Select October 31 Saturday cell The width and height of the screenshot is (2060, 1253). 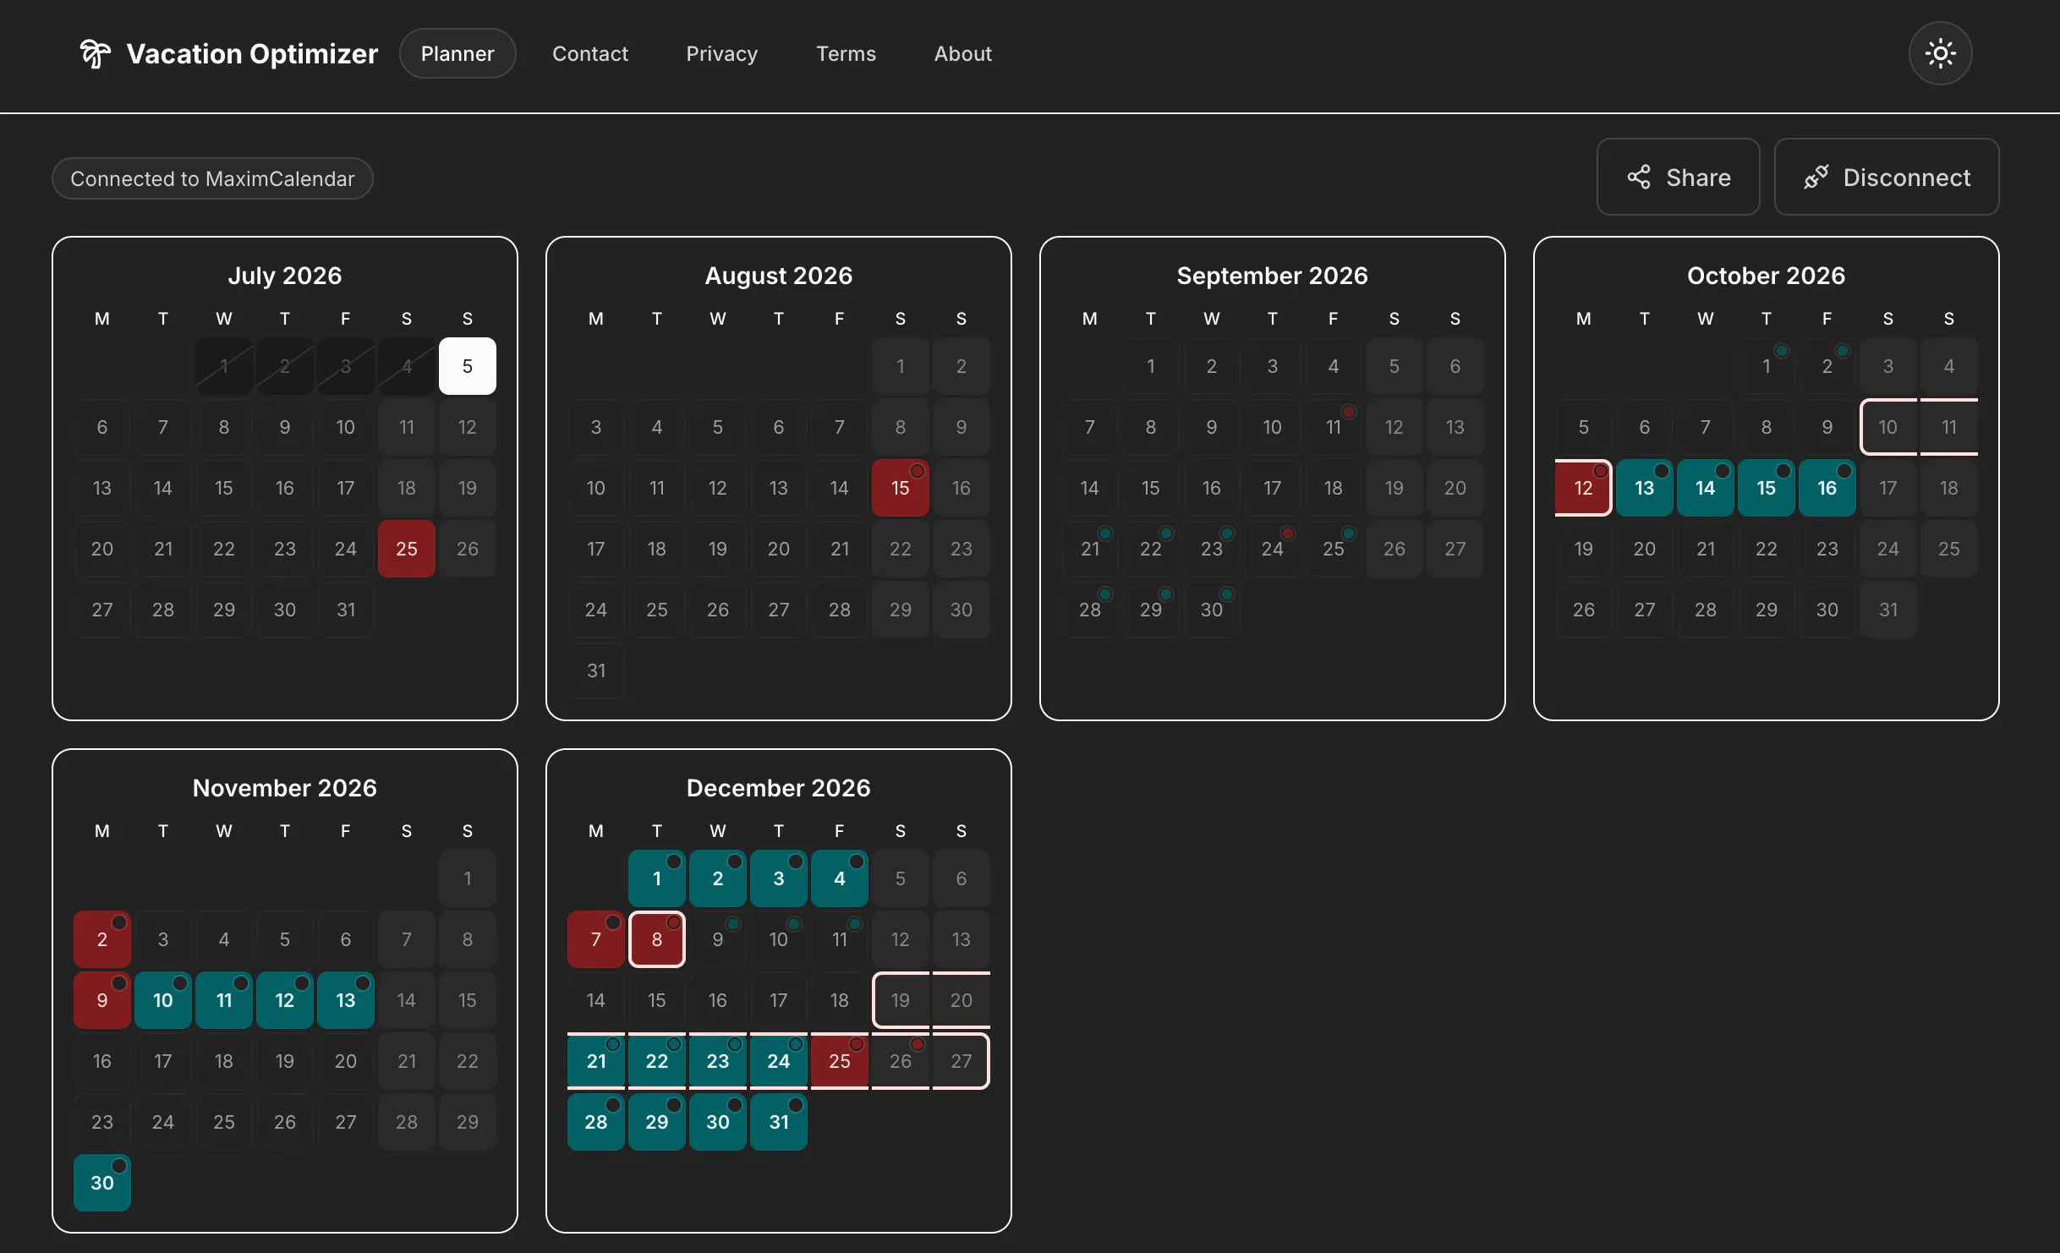click(1888, 610)
